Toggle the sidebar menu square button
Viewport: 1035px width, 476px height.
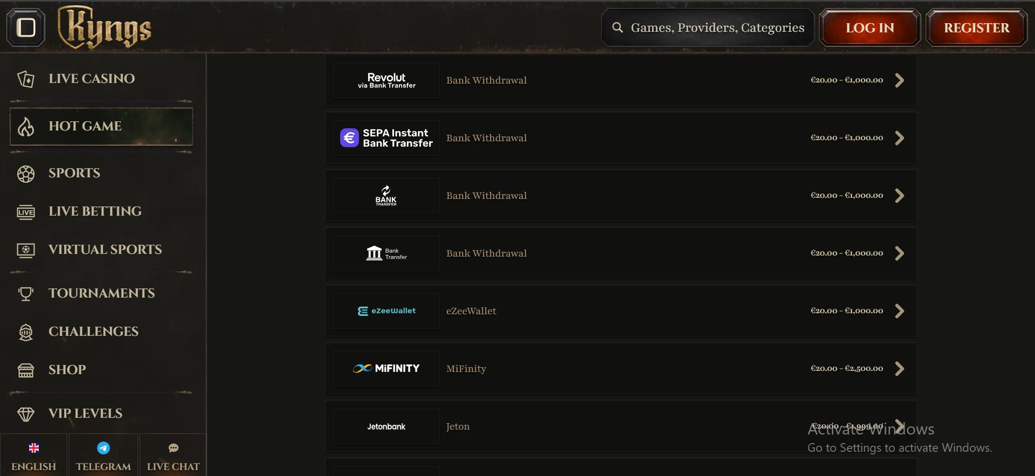[x=26, y=27]
